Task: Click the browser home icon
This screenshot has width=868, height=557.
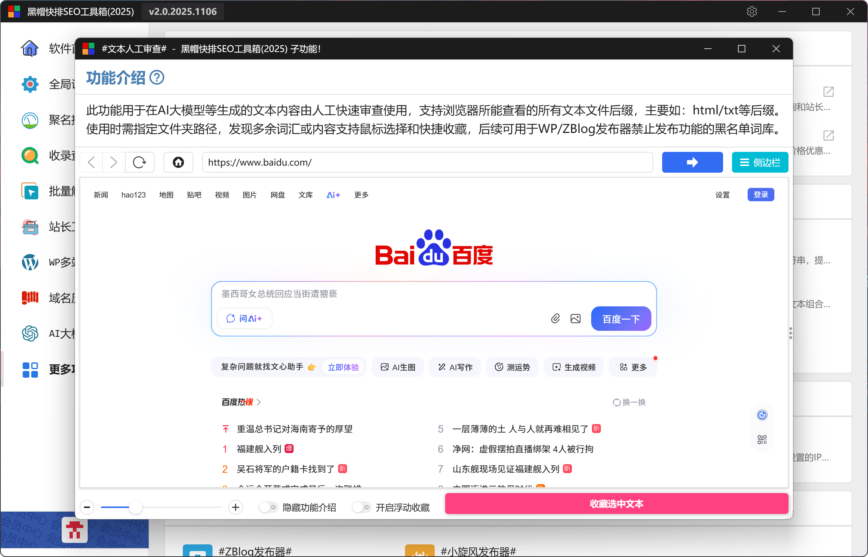Action: click(x=178, y=162)
